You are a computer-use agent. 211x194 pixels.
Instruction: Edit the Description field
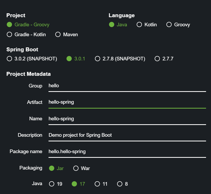[x=127, y=135]
